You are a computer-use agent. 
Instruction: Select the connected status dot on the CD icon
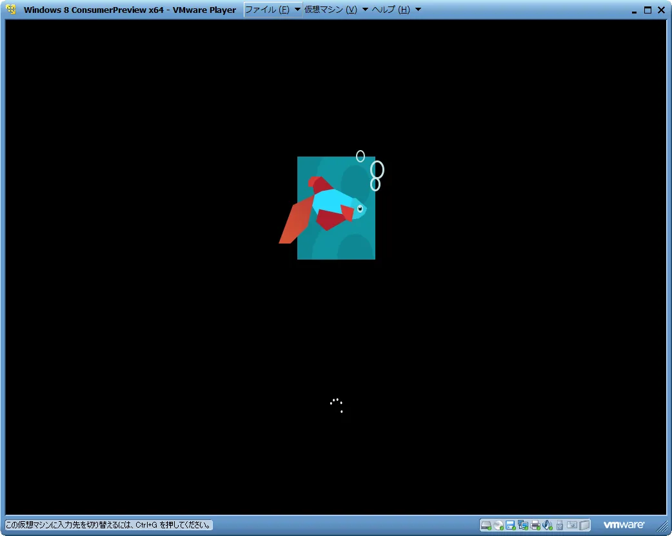click(x=500, y=528)
